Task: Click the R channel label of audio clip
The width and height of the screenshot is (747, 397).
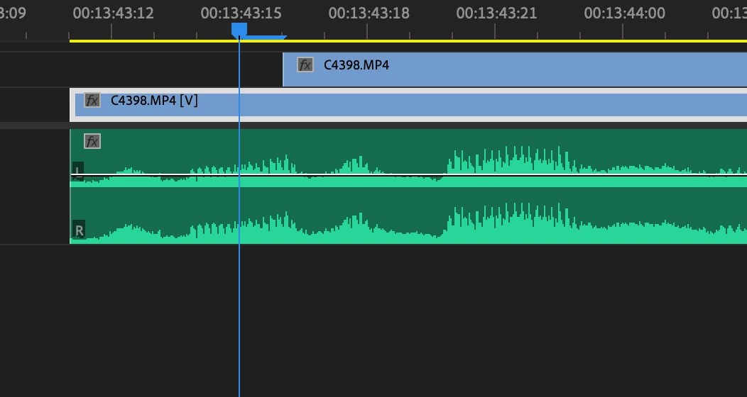Action: coord(79,230)
